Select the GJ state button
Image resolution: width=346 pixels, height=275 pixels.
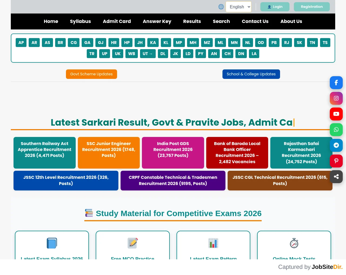(101, 42)
